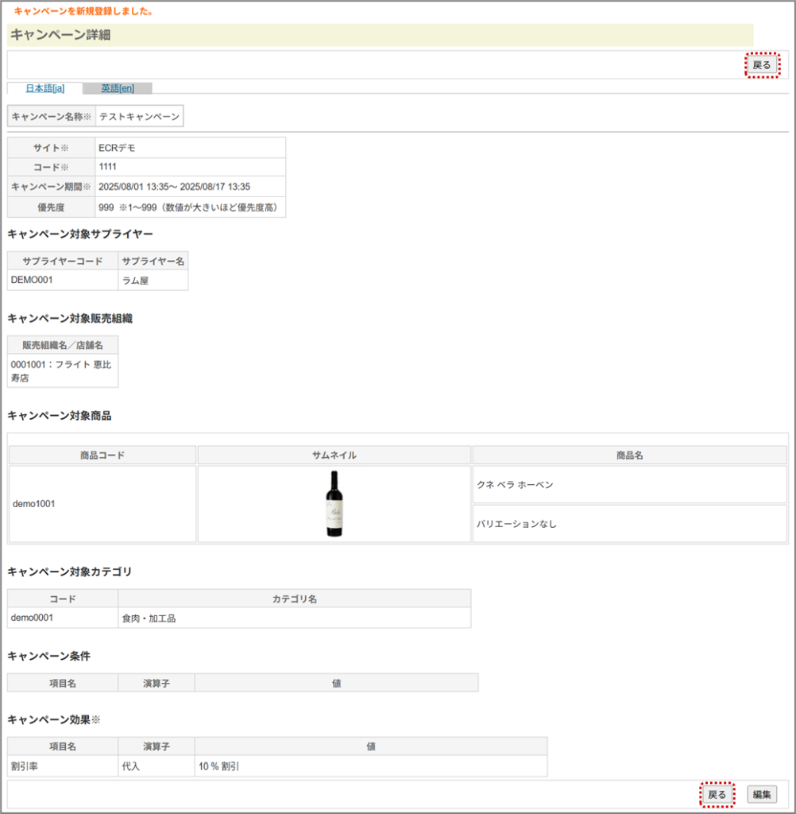Image resolution: width=796 pixels, height=814 pixels.
Task: Click the campaign name テストキャンペーン
Action: coord(139,117)
